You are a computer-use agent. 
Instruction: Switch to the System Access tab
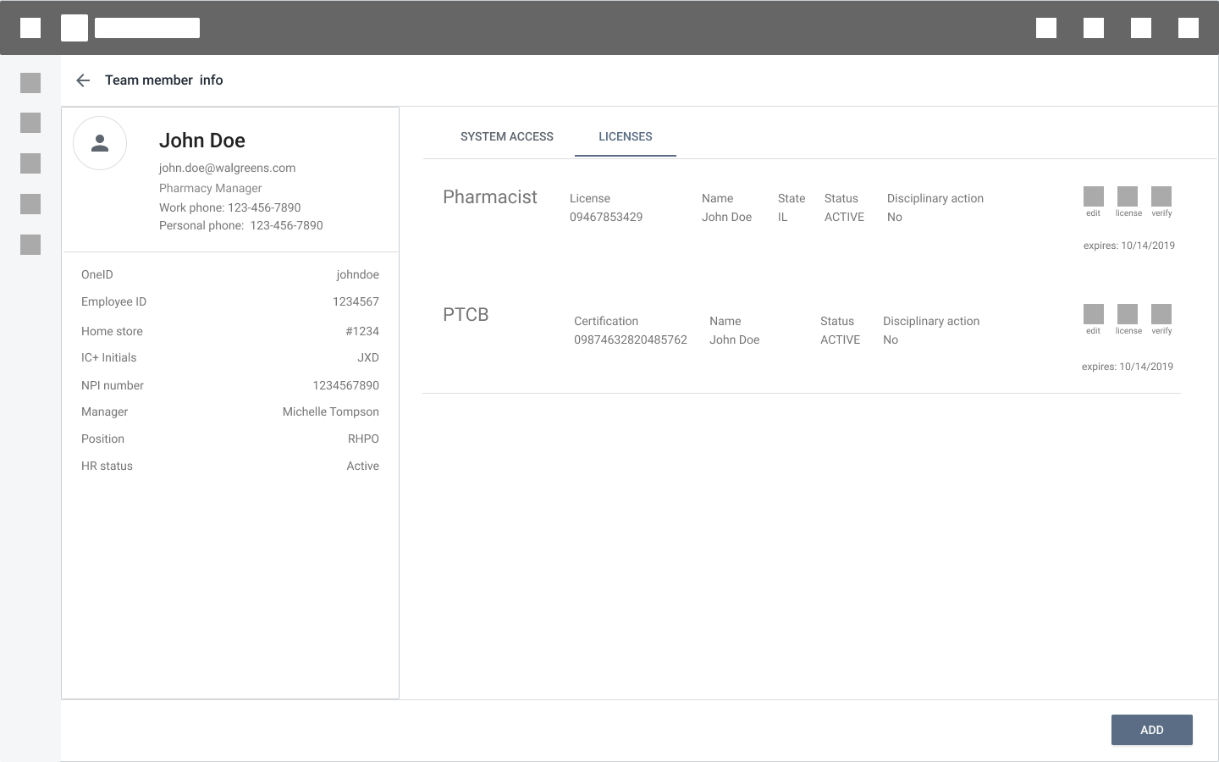pyautogui.click(x=506, y=136)
